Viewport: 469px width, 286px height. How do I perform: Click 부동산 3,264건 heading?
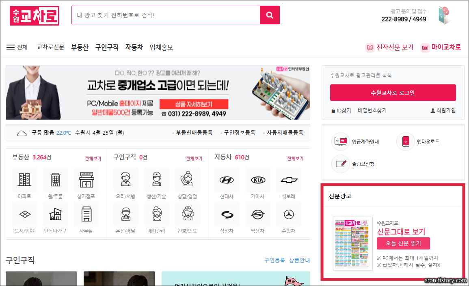click(32, 157)
